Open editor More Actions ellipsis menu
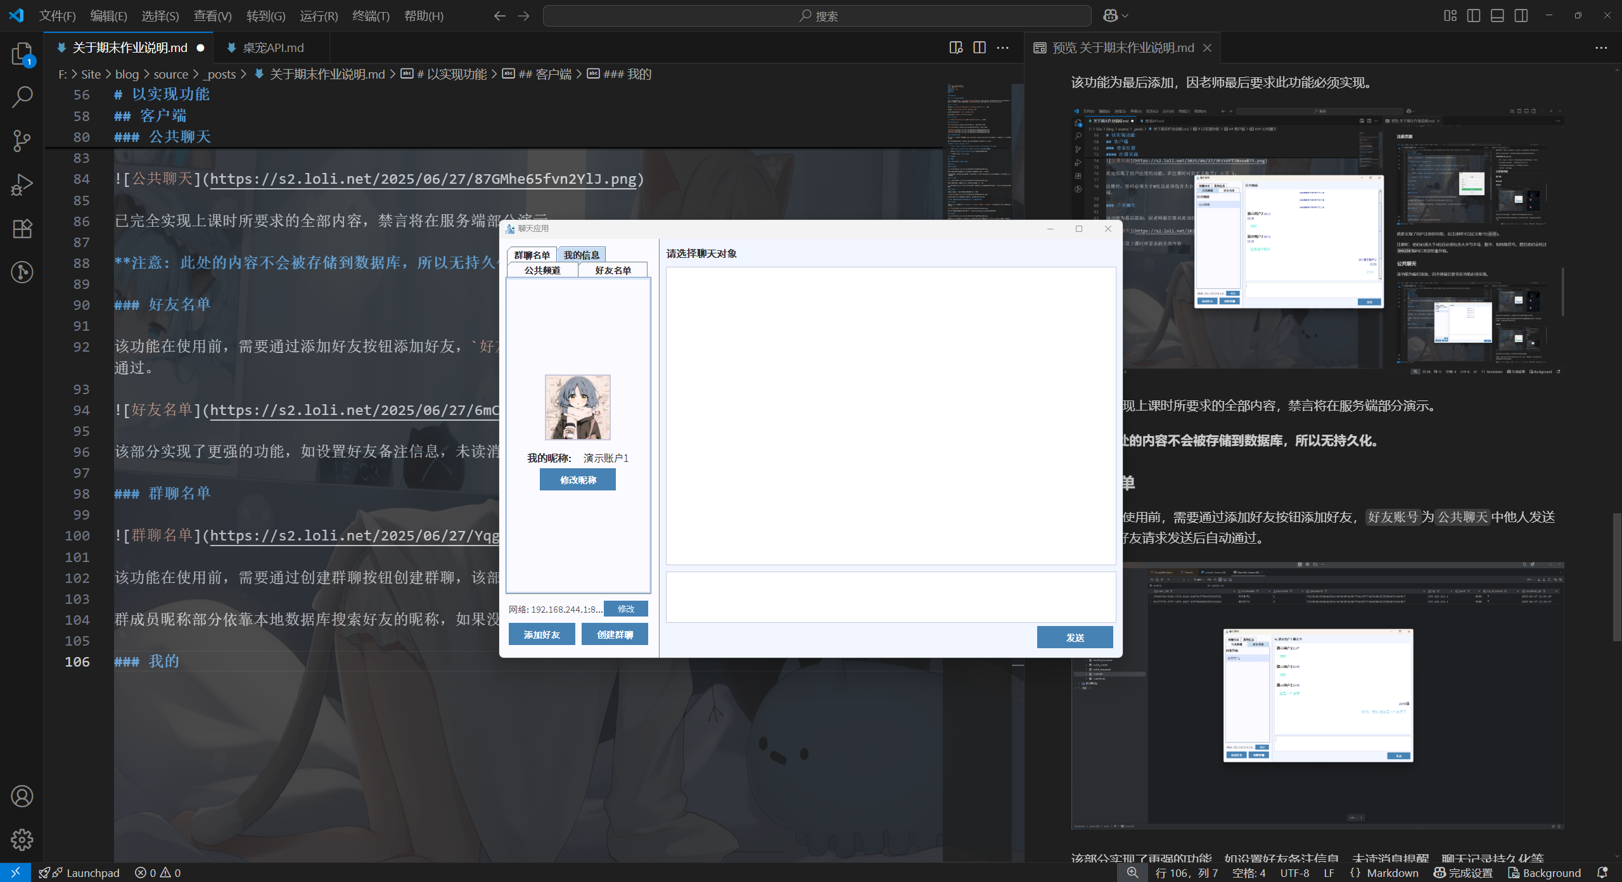 coord(1003,48)
